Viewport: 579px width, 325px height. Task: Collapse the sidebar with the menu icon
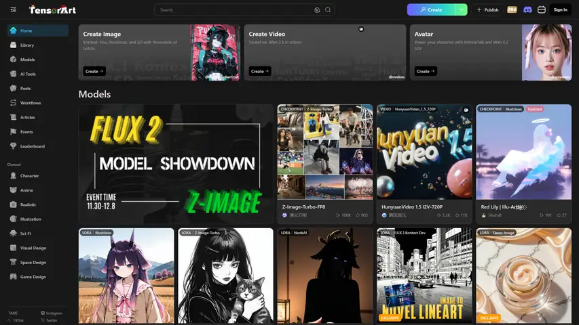[x=14, y=10]
